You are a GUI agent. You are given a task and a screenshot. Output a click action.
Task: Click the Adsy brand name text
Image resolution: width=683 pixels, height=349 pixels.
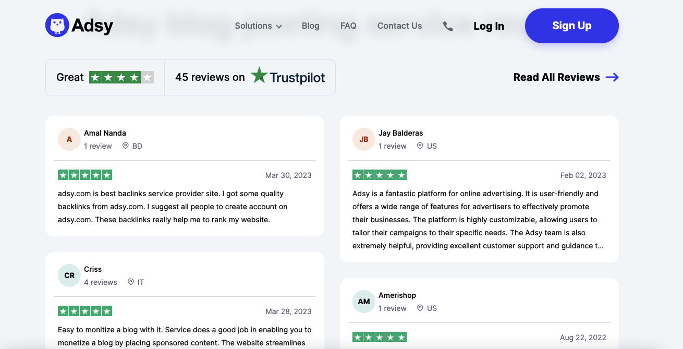tap(92, 26)
